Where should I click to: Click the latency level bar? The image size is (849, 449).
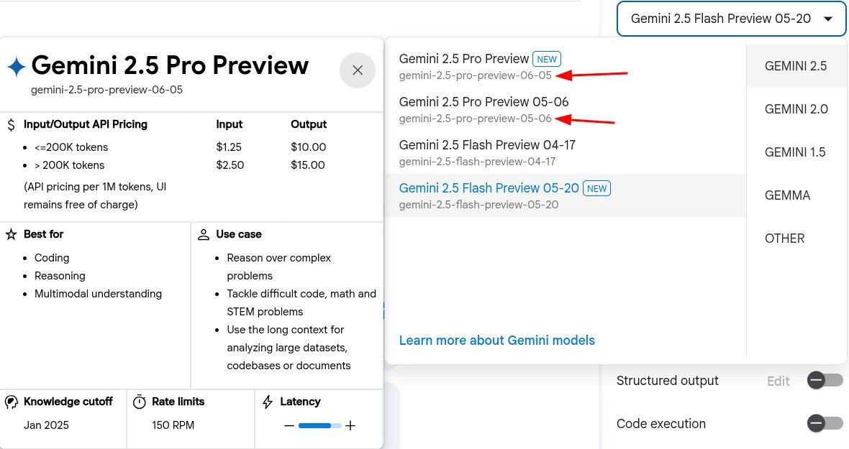319,426
